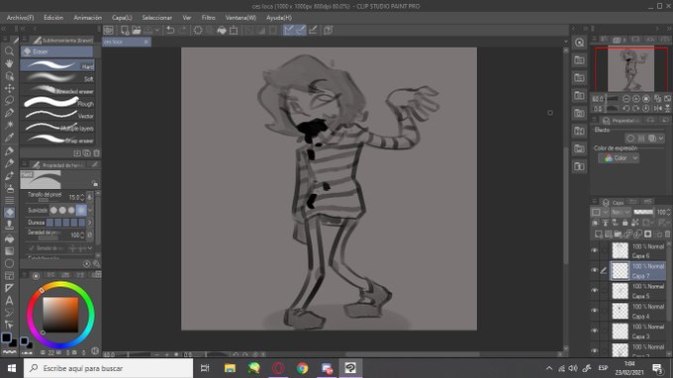Open brush size preset dropdown
This screenshot has width=673, height=378.
click(x=89, y=197)
